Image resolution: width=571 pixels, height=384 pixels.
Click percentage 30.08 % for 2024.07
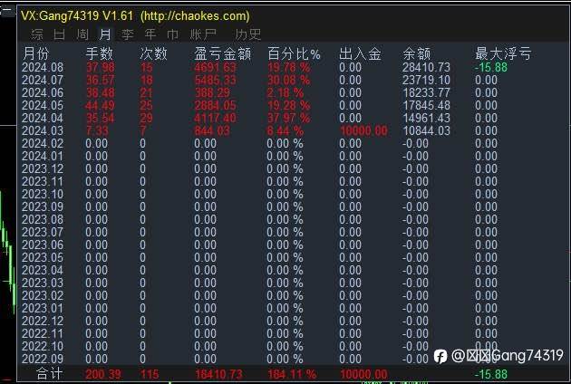click(x=289, y=80)
